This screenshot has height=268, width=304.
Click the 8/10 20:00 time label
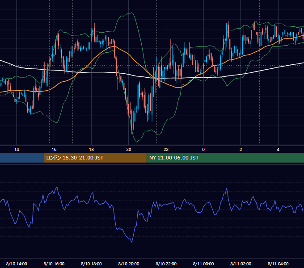pos(129,264)
